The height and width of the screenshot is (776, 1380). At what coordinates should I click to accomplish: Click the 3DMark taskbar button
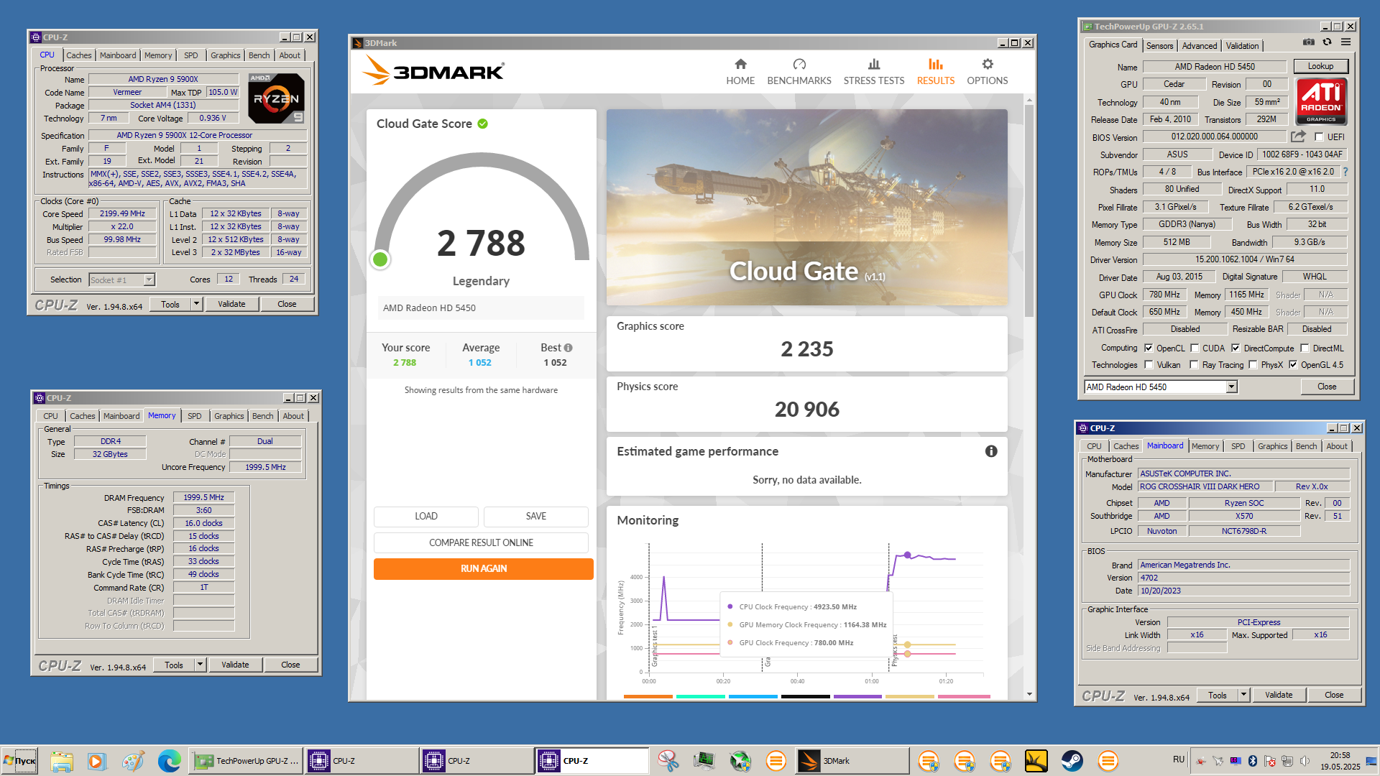852,761
